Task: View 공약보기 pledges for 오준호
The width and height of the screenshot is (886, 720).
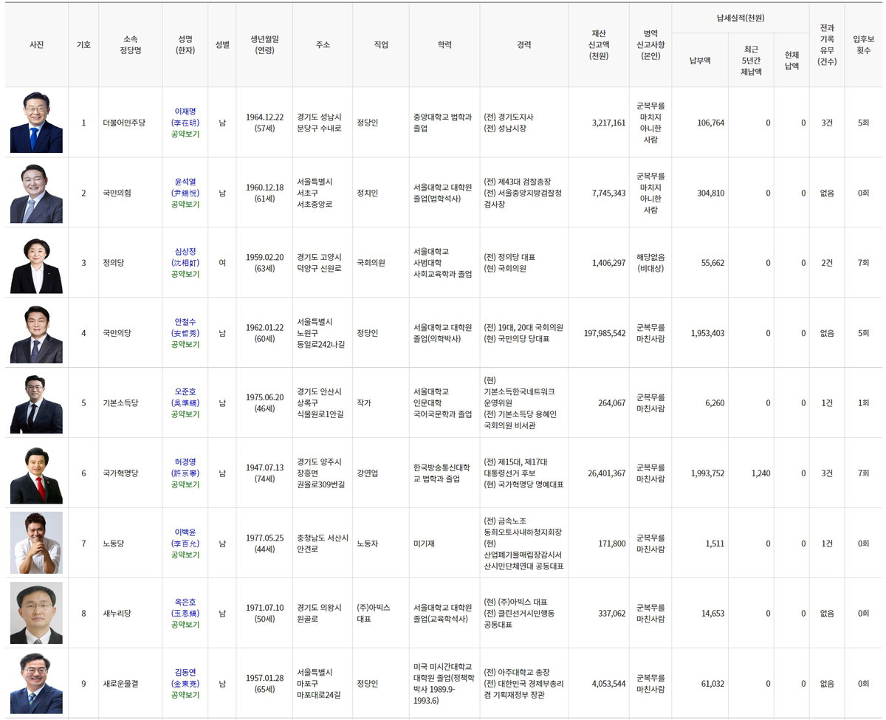Action: 185,414
